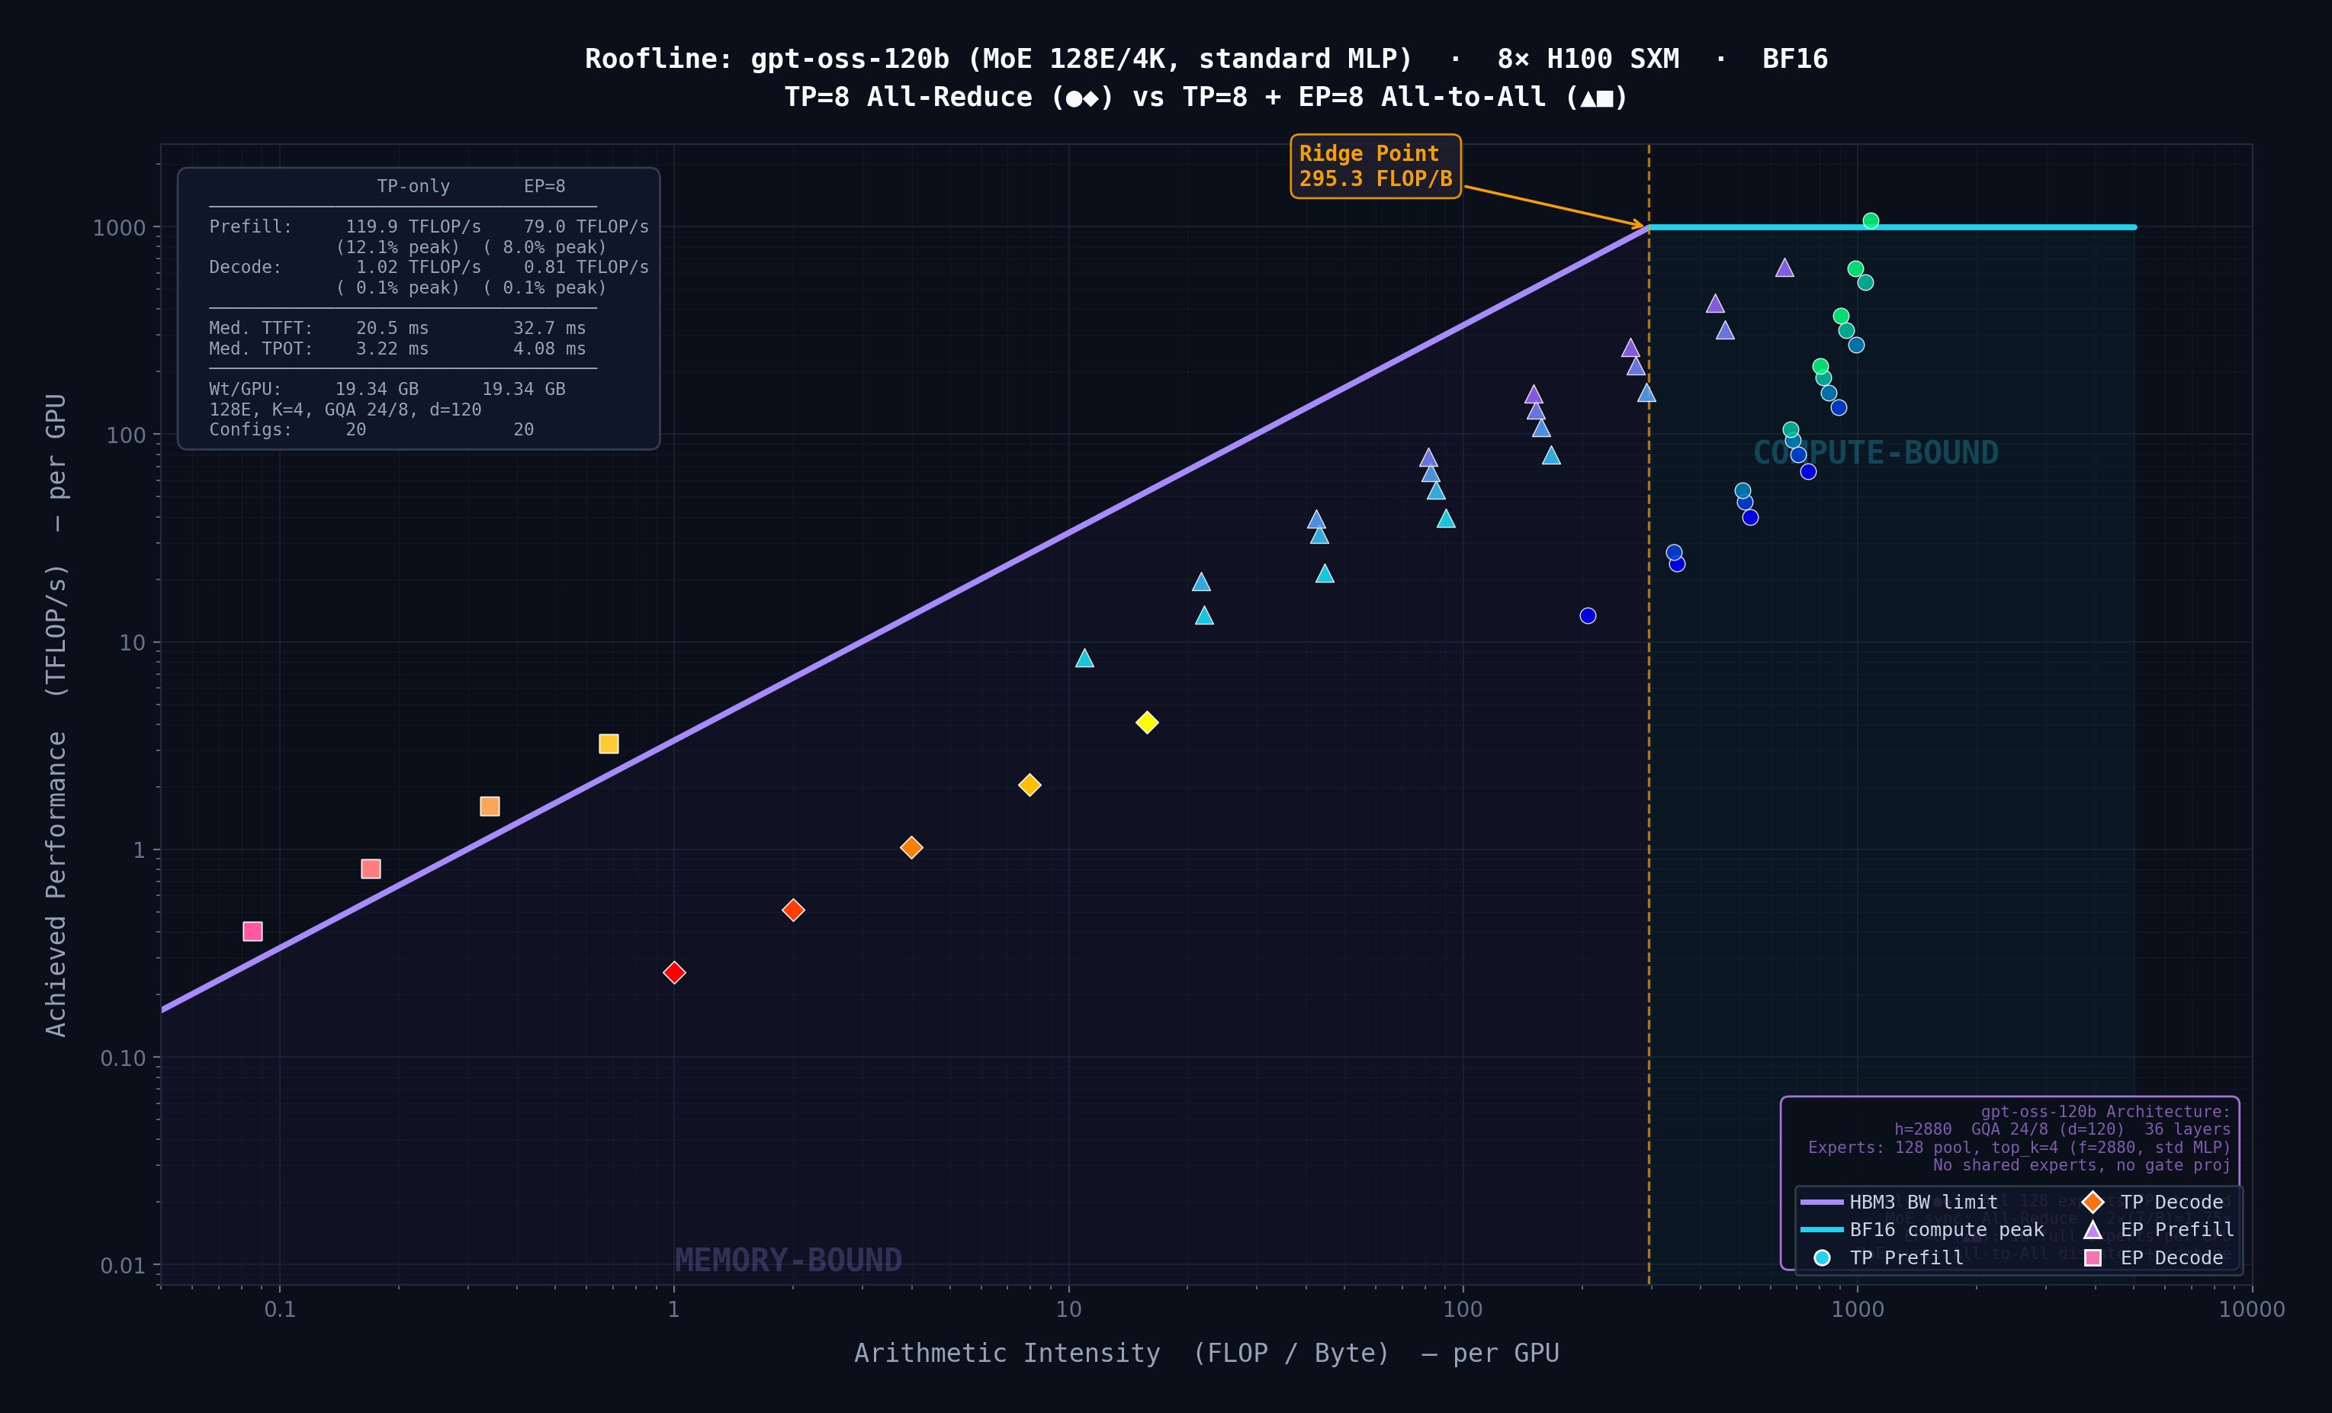Click the 'TP Prefill' legend label
The width and height of the screenshot is (2332, 1413).
1907,1257
